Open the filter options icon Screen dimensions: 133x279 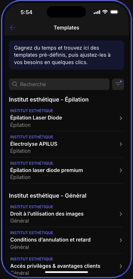118,84
